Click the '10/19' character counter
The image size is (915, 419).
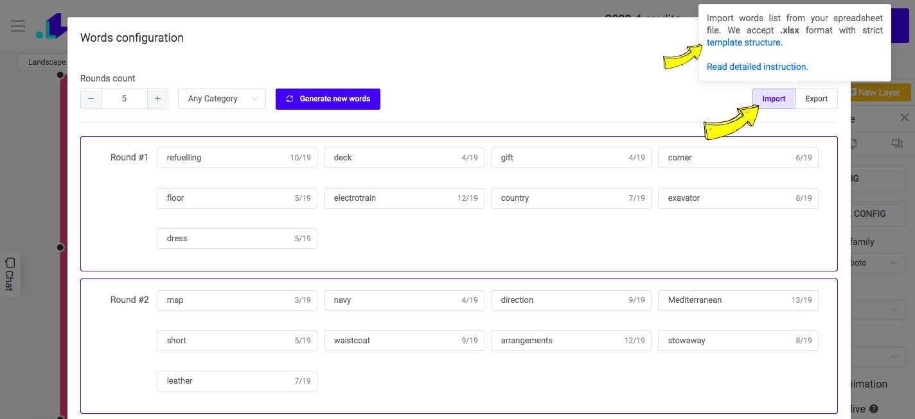point(300,158)
